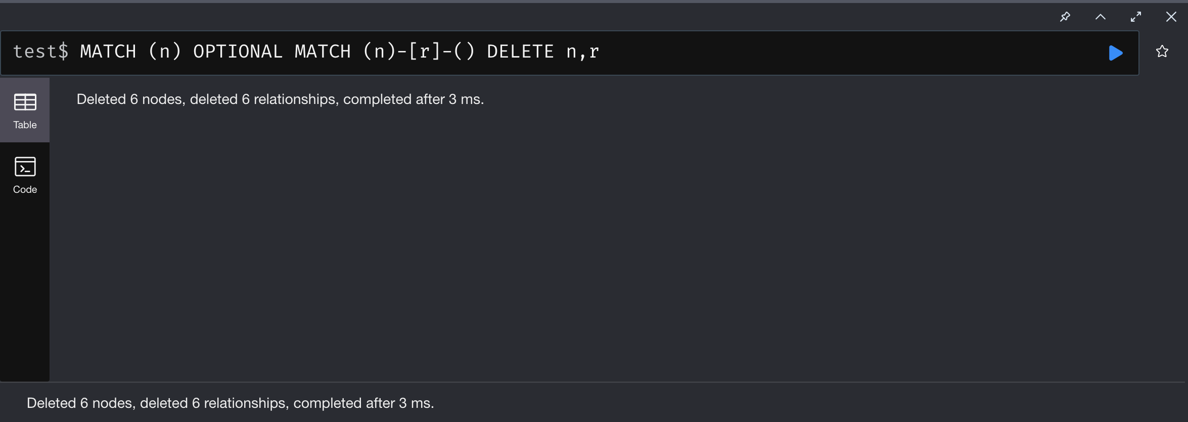Click the first MATCH keyword in editor
This screenshot has height=422, width=1188.
click(108, 51)
